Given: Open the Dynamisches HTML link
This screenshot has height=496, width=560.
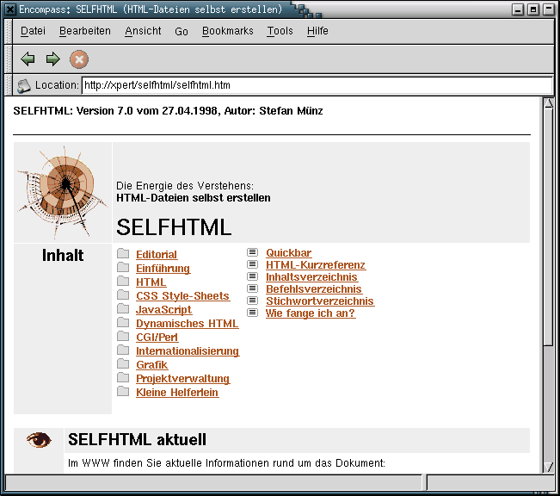Looking at the screenshot, I should pyautogui.click(x=187, y=324).
